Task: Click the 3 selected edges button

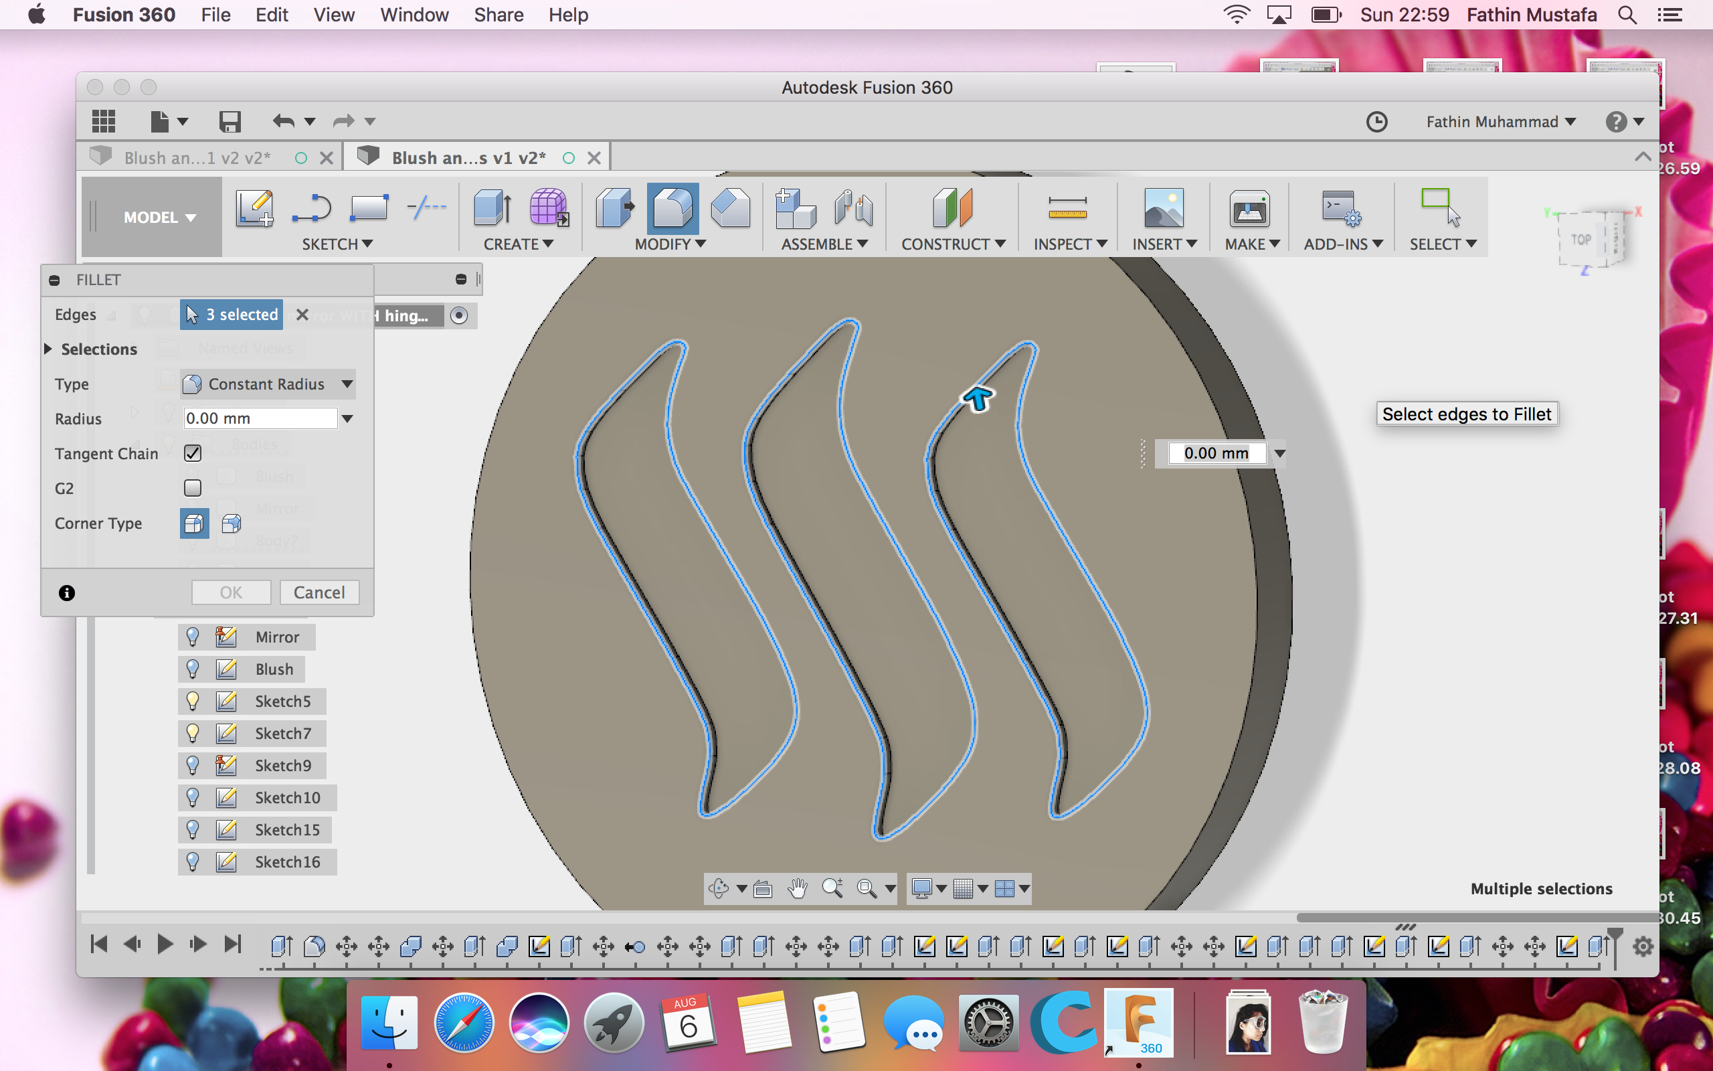Action: pyautogui.click(x=232, y=315)
